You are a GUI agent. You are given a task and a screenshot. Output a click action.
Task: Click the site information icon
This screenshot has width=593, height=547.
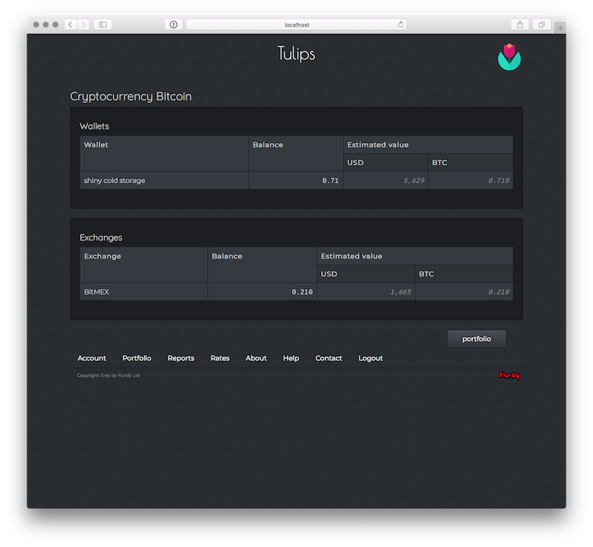coord(173,24)
